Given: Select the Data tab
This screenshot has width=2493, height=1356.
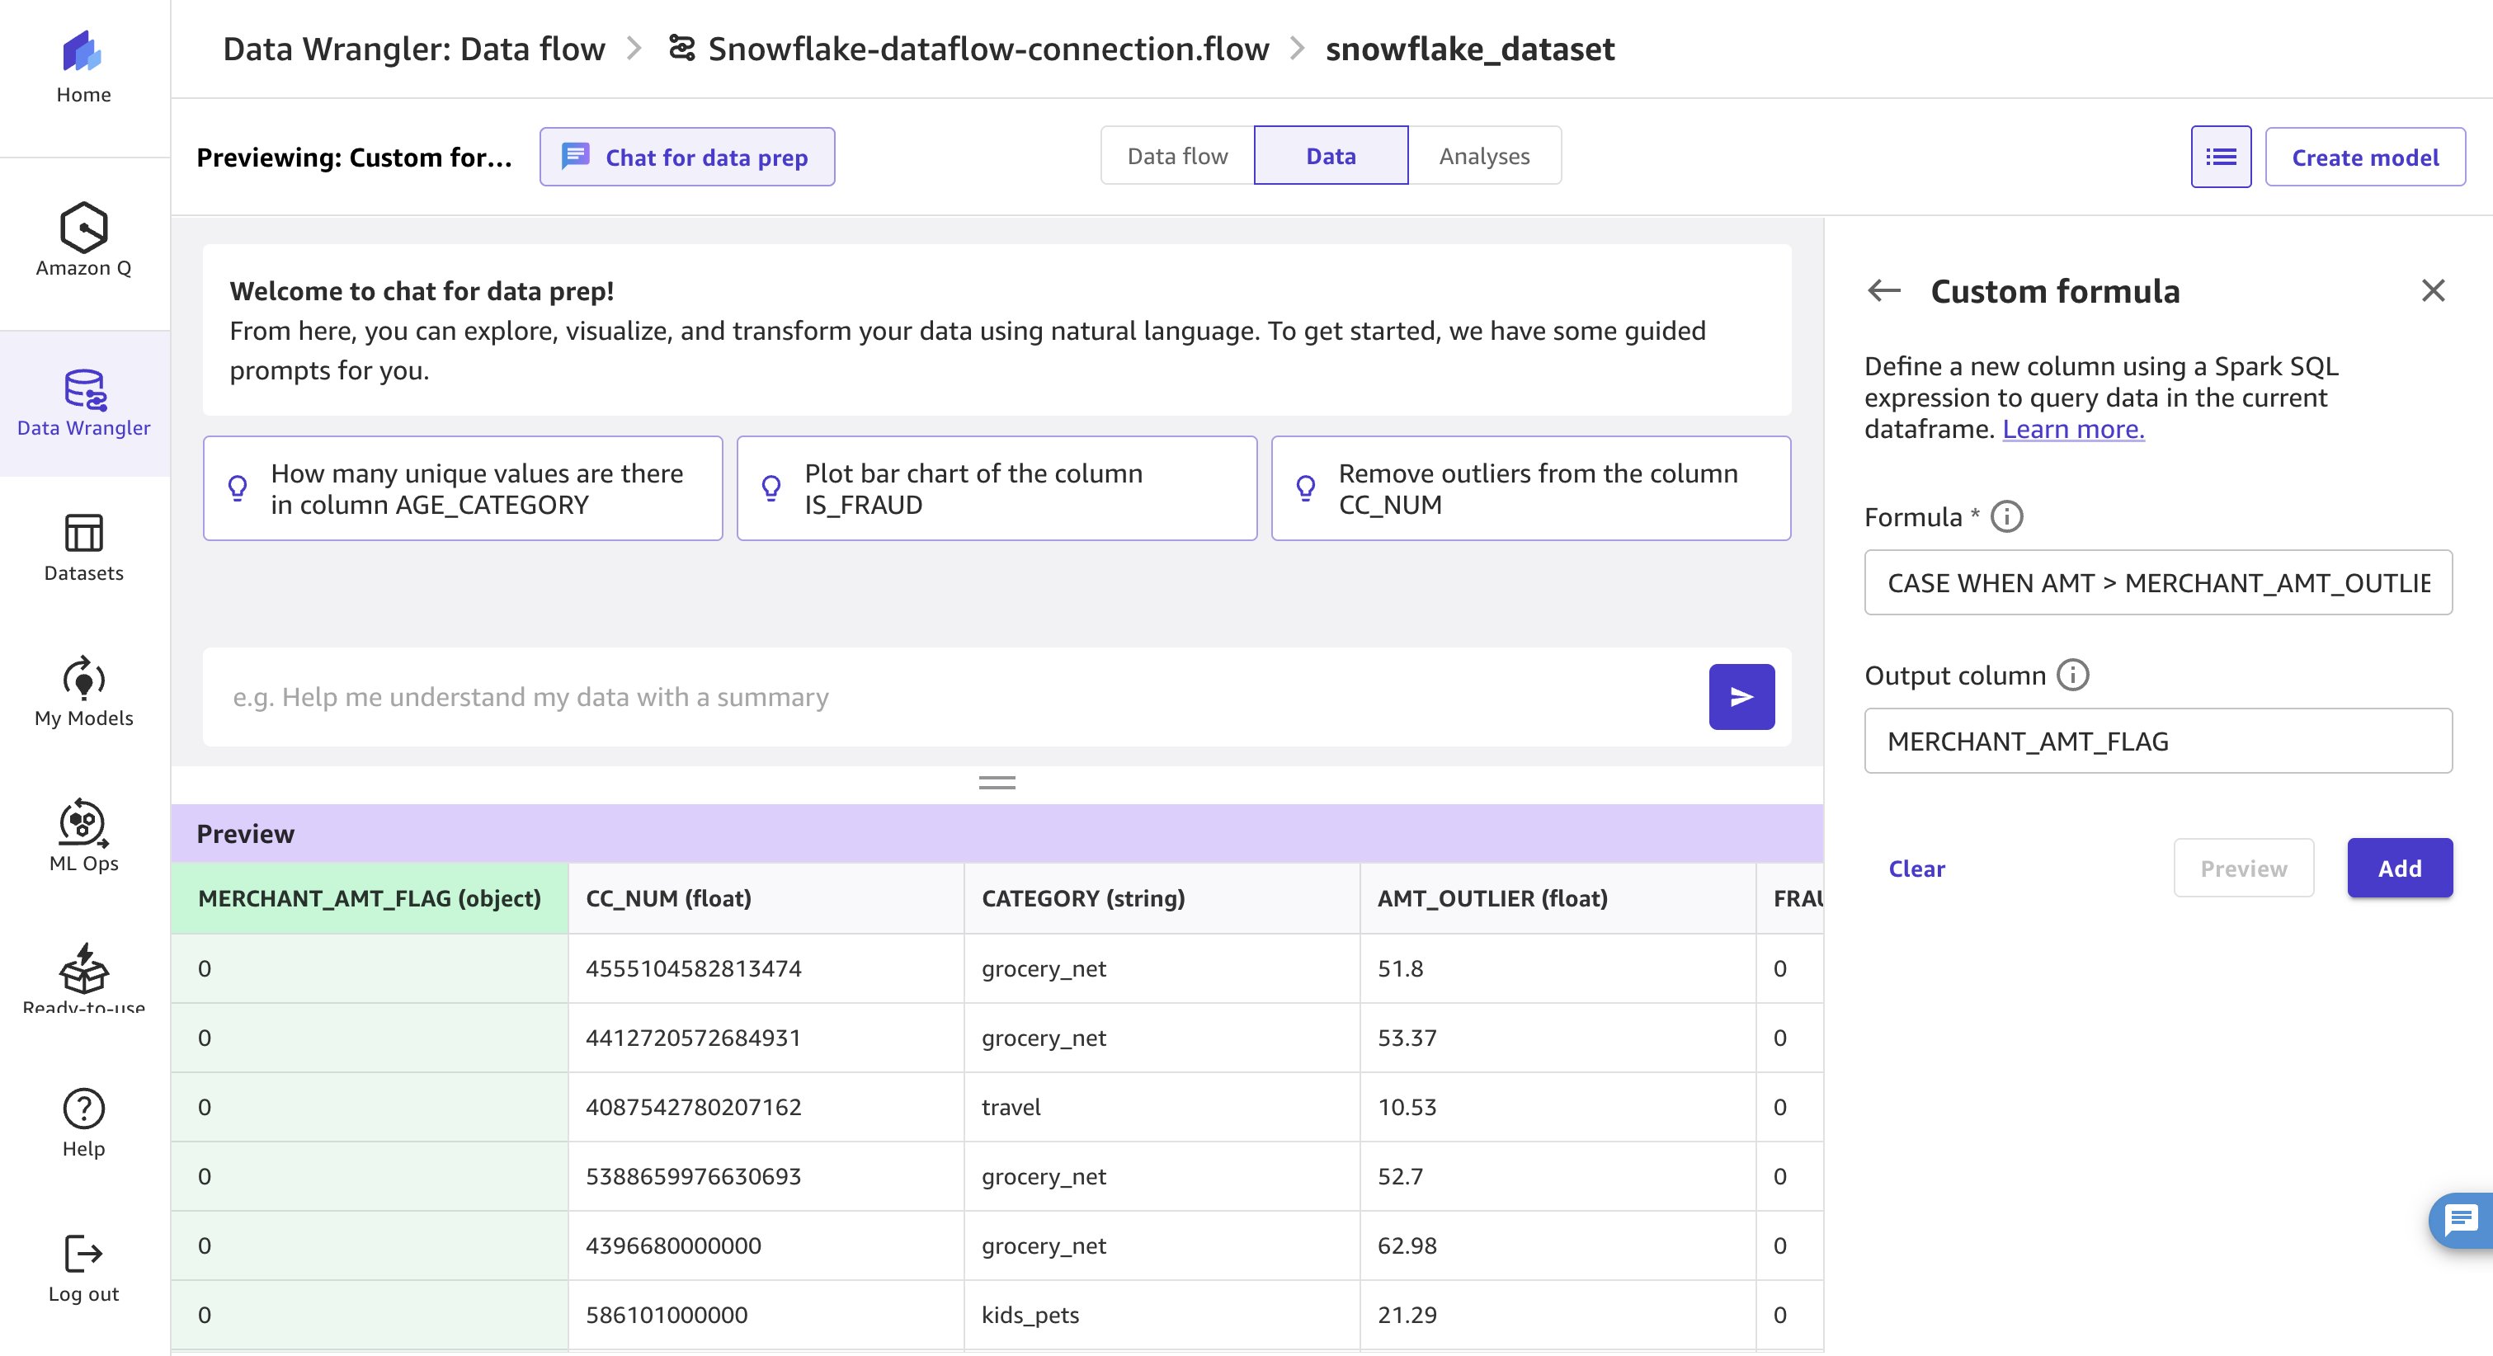Looking at the screenshot, I should click(x=1331, y=156).
